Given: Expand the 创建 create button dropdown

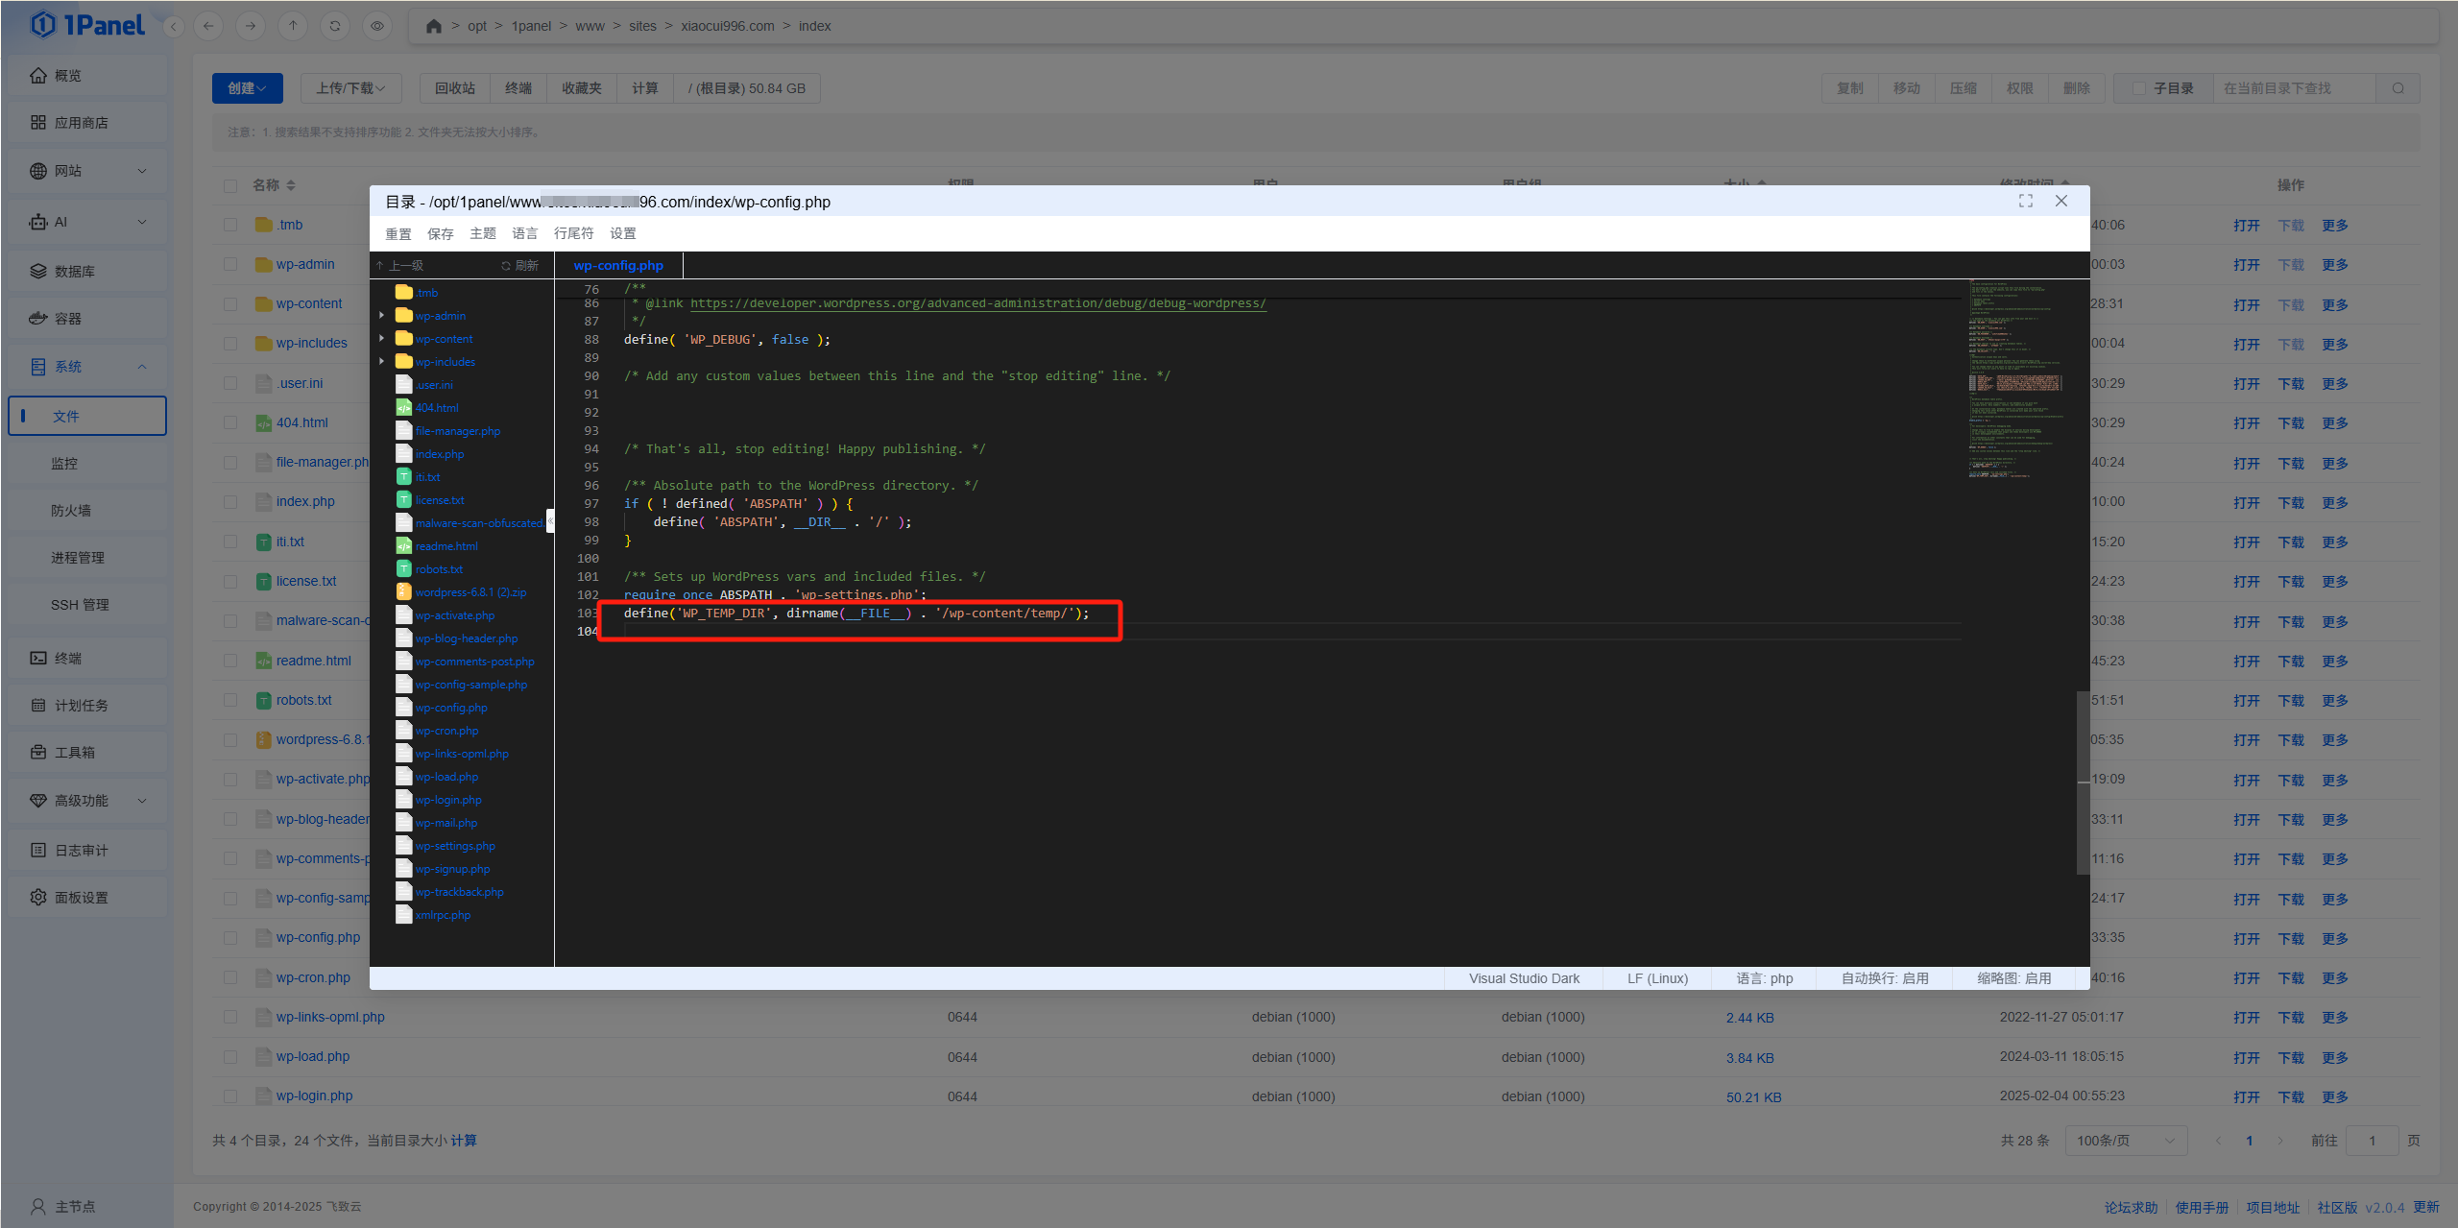Looking at the screenshot, I should click(x=247, y=87).
